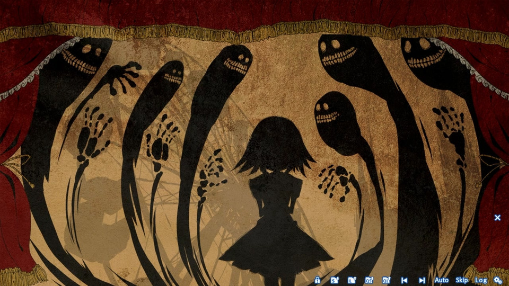Screen dimensions: 509x286
Task: Open the Load menu (L icon)
Action: coord(352,280)
